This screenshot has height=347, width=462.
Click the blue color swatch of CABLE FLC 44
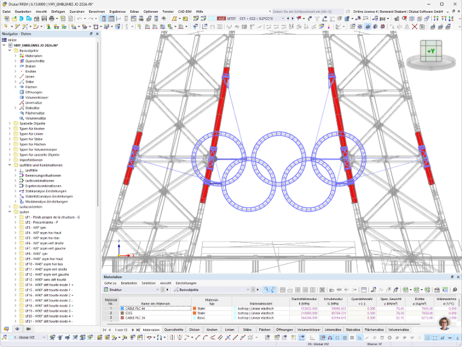[x=122, y=308]
